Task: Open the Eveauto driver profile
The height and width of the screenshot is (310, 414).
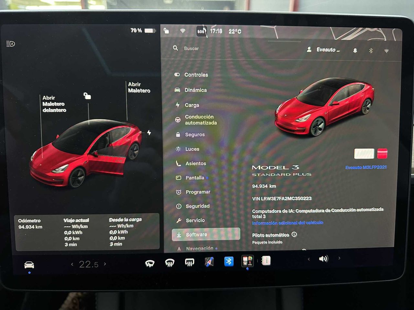Action: pyautogui.click(x=323, y=50)
